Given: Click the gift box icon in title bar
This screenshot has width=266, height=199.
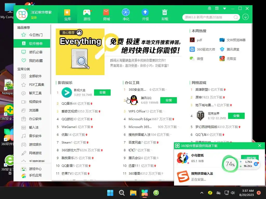Looking at the screenshot, I should [210, 8].
